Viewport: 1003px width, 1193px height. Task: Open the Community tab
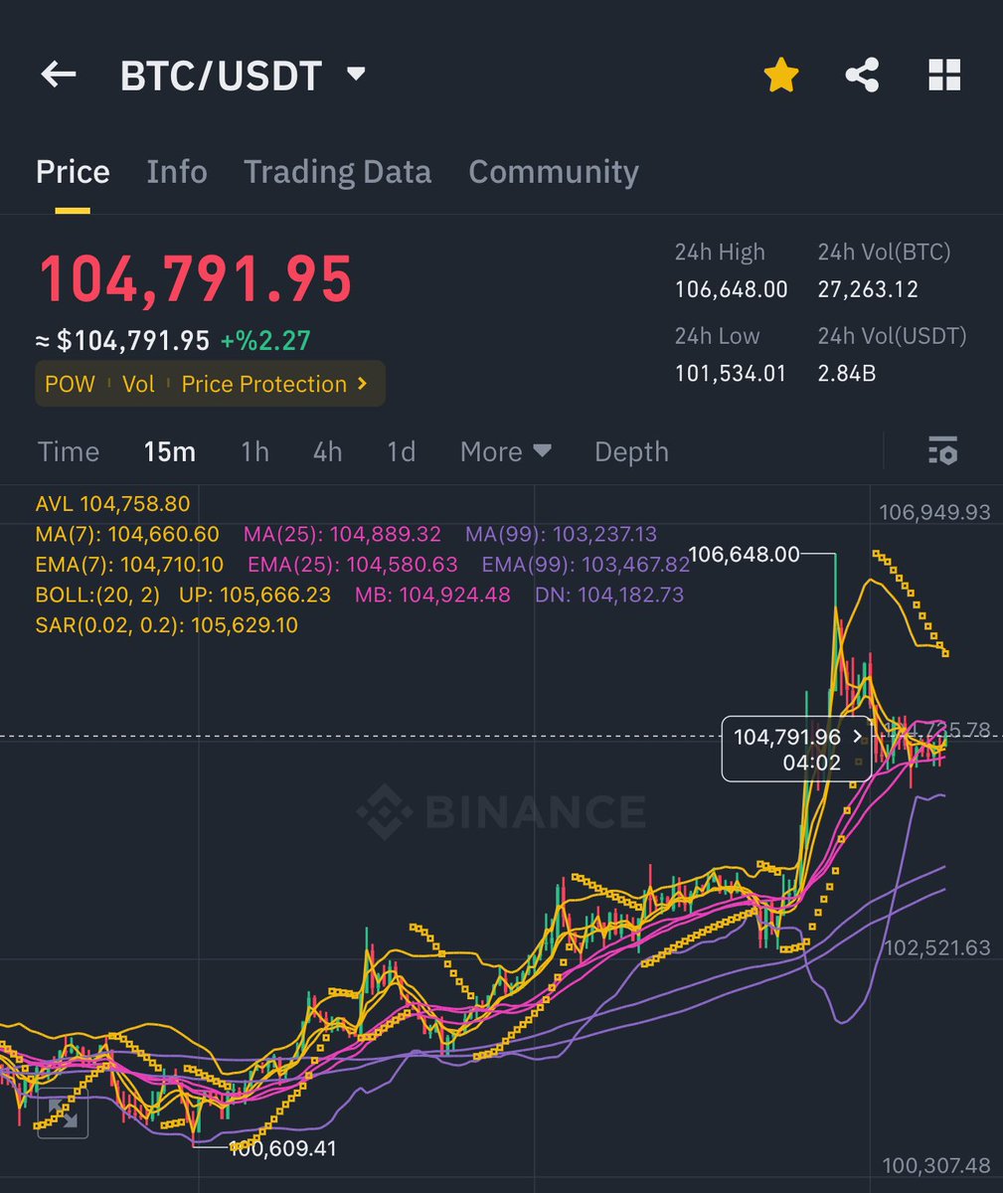pos(554,172)
